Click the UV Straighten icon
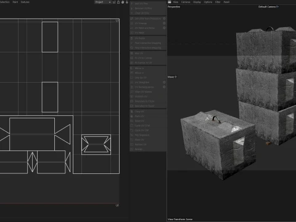This screenshot has width=296, height=222. pos(132,82)
